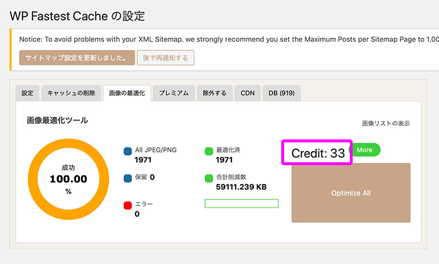Click the blue 保留 legend square

127,178
